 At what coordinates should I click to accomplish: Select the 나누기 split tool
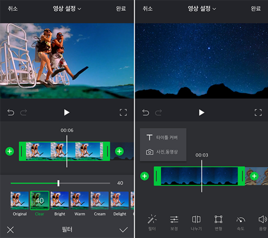pyautogui.click(x=196, y=222)
